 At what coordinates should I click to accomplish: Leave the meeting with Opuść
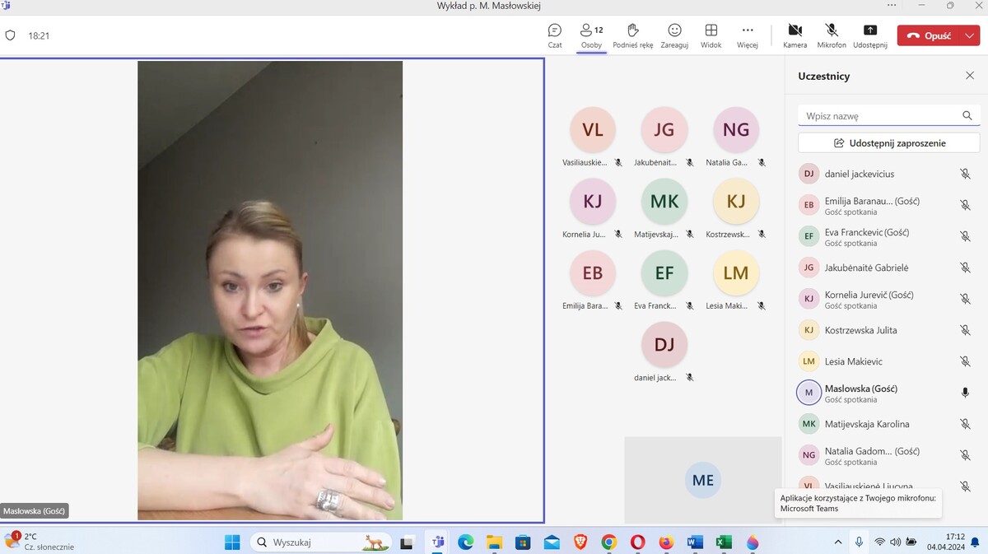click(929, 35)
